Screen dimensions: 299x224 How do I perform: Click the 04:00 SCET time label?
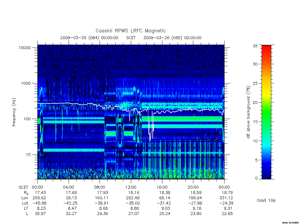point(68,187)
